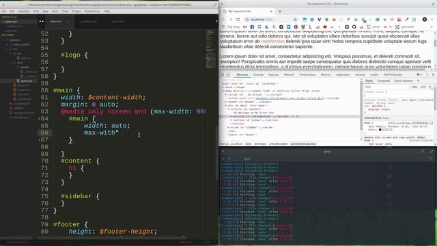Open the Sublime Text Preferences menu
437x246 pixels.
[92, 11]
